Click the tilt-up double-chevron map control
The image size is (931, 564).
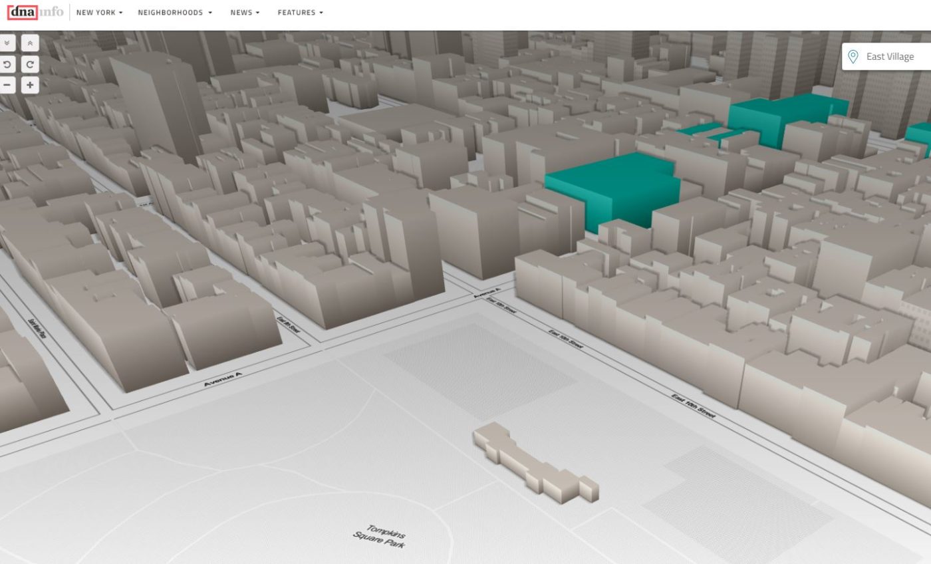pos(29,43)
